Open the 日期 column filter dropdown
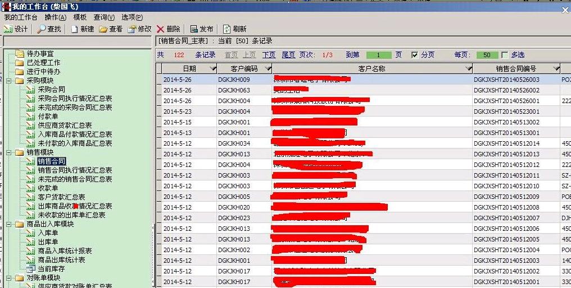This screenshot has height=288, width=571. click(212, 69)
